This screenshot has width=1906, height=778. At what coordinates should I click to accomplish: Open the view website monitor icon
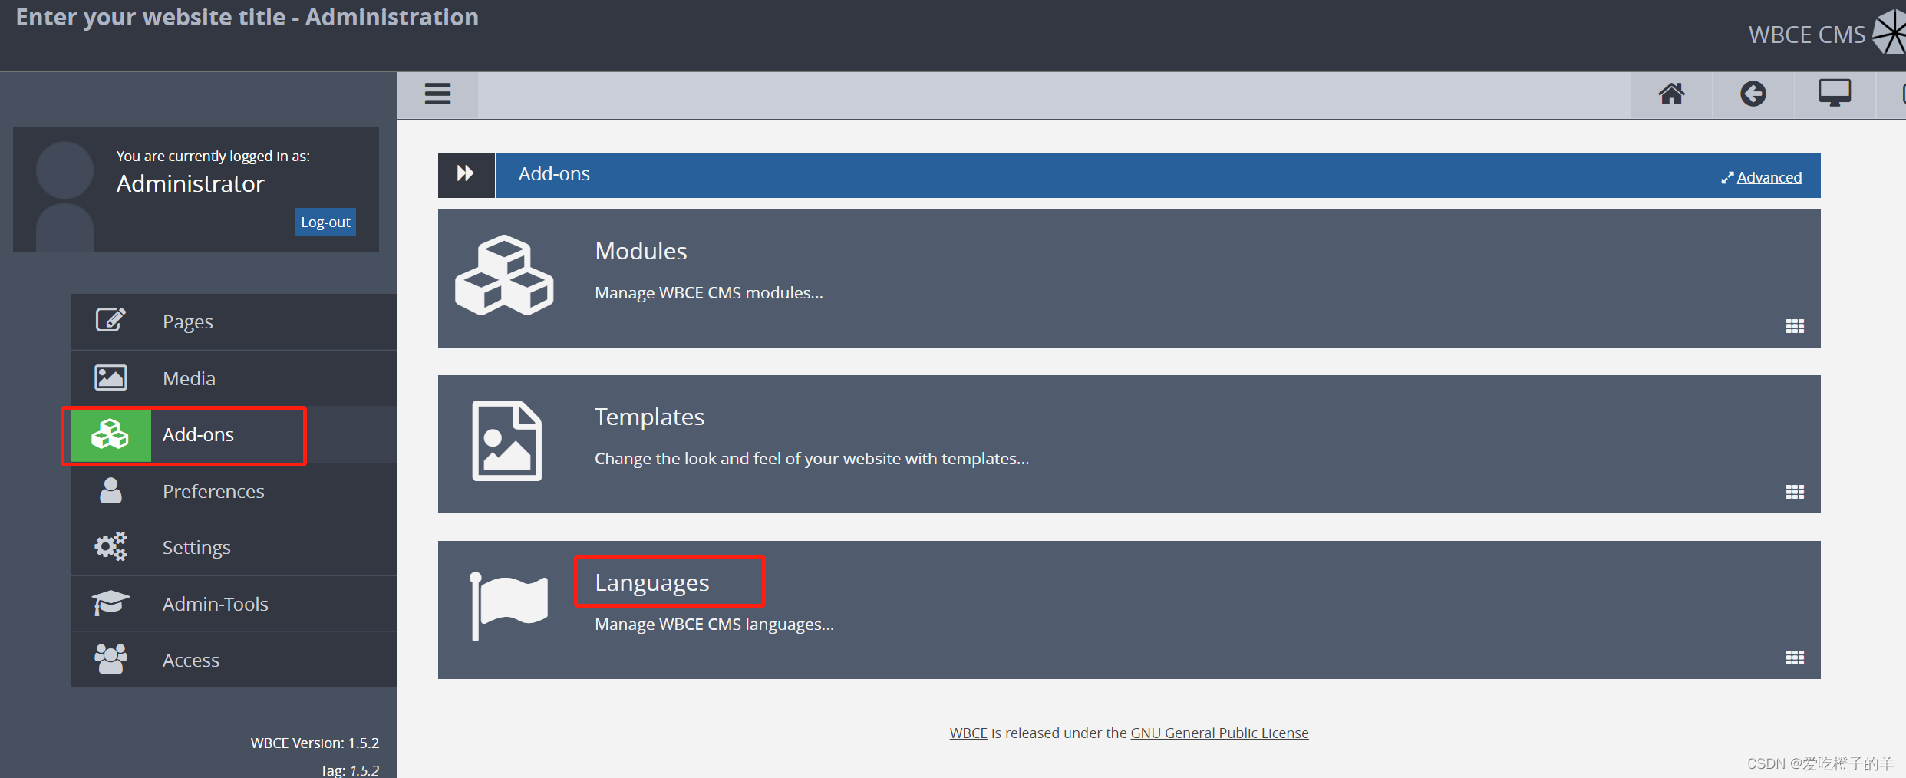pos(1834,94)
